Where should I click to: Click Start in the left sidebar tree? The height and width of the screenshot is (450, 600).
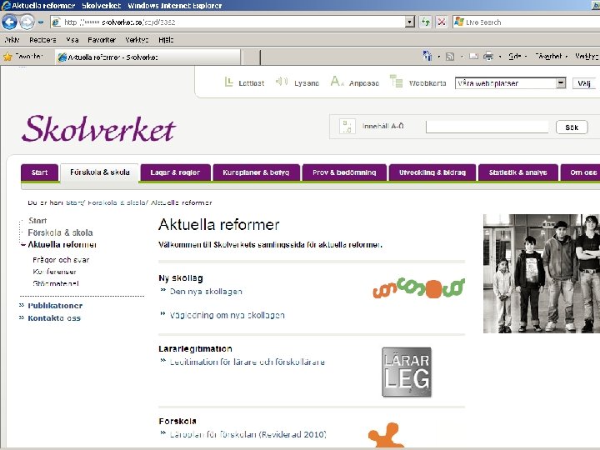[x=37, y=221]
